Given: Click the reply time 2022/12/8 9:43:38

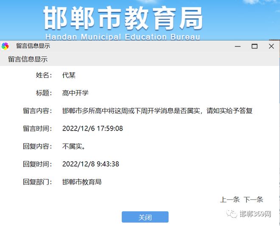Looking at the screenshot, I should coord(90,164).
